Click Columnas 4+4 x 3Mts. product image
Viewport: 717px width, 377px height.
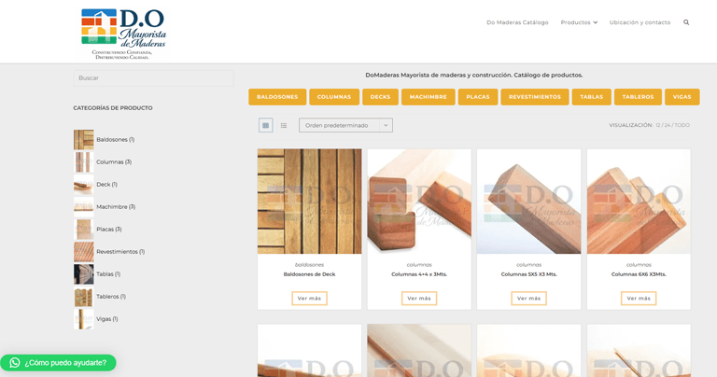pyautogui.click(x=419, y=201)
